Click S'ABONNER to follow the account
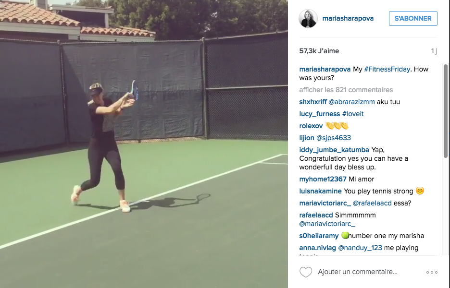450x288 pixels. pos(413,18)
